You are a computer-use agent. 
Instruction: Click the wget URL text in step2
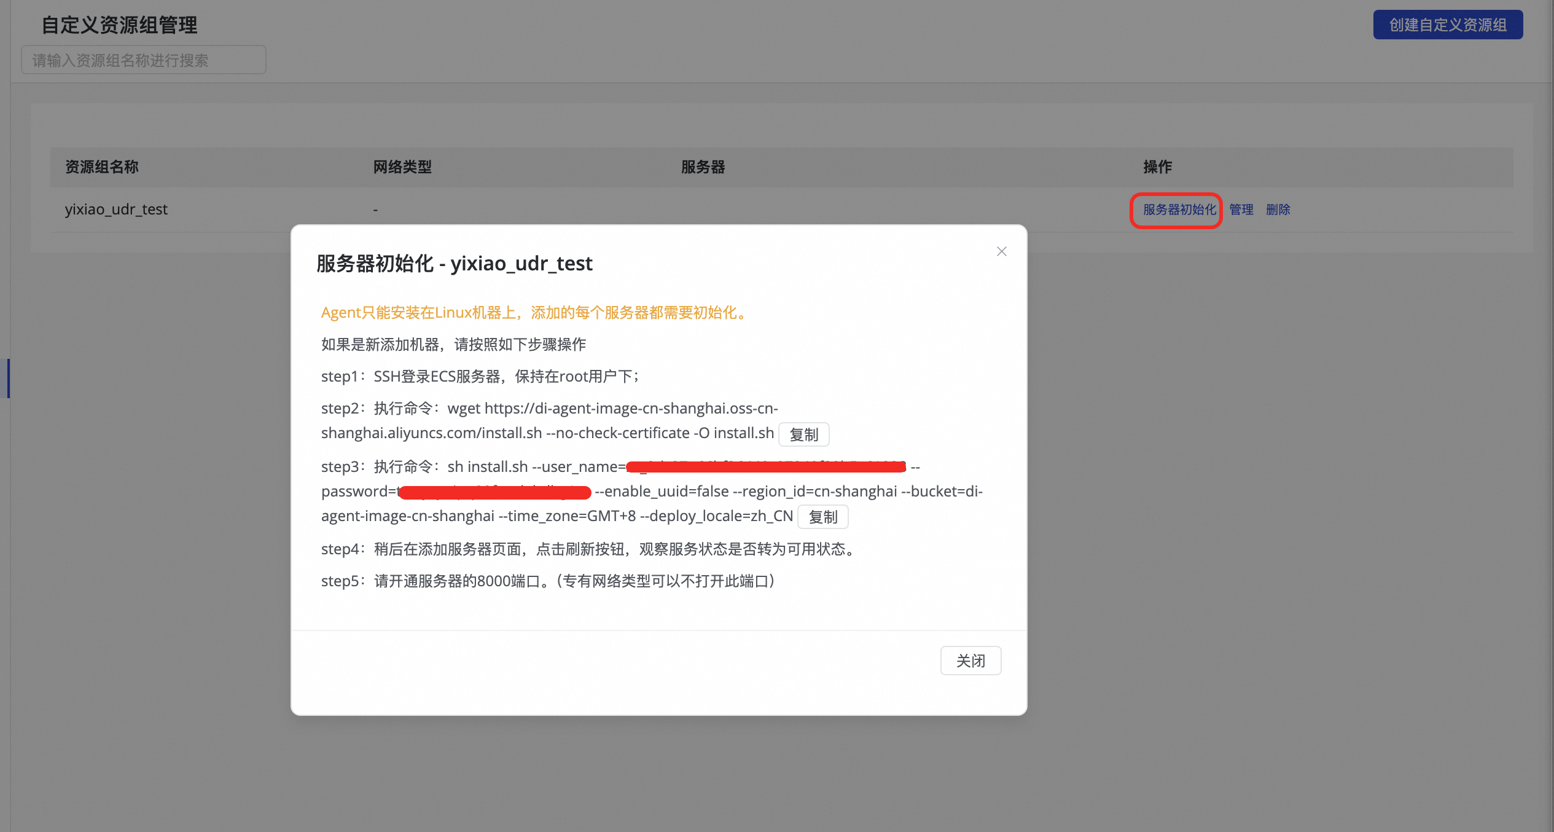(x=630, y=409)
